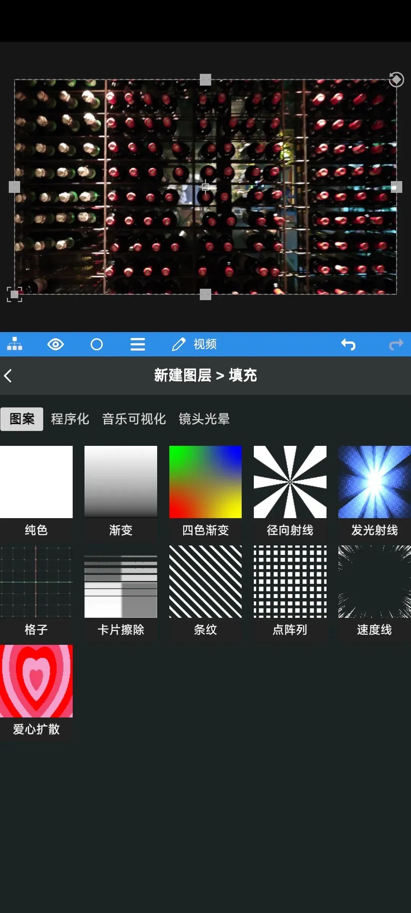
Task: Undo the last action
Action: click(x=348, y=344)
